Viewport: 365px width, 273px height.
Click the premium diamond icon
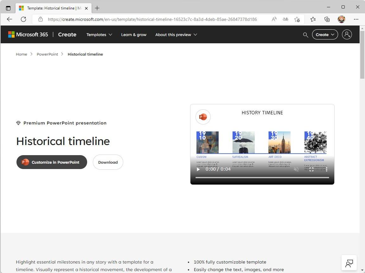point(18,123)
